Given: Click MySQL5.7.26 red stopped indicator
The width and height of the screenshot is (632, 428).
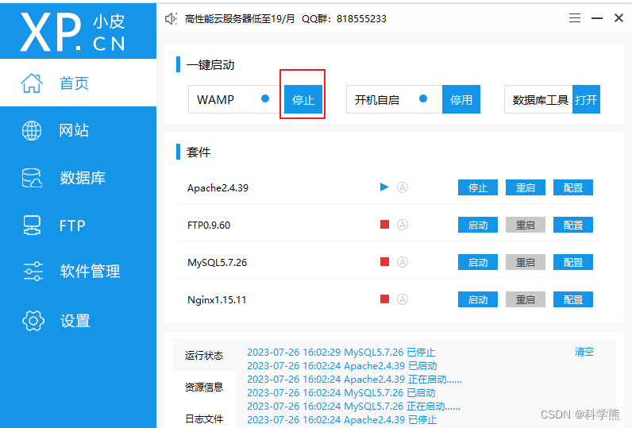Looking at the screenshot, I should pyautogui.click(x=384, y=262).
